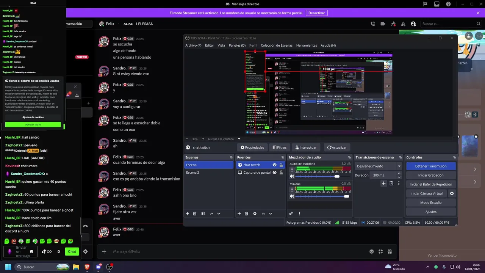
Task: Select Escena 2 in scenes list
Action: coord(209,173)
